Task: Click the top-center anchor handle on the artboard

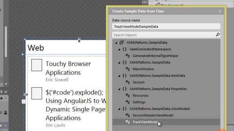Action: [79, 40]
